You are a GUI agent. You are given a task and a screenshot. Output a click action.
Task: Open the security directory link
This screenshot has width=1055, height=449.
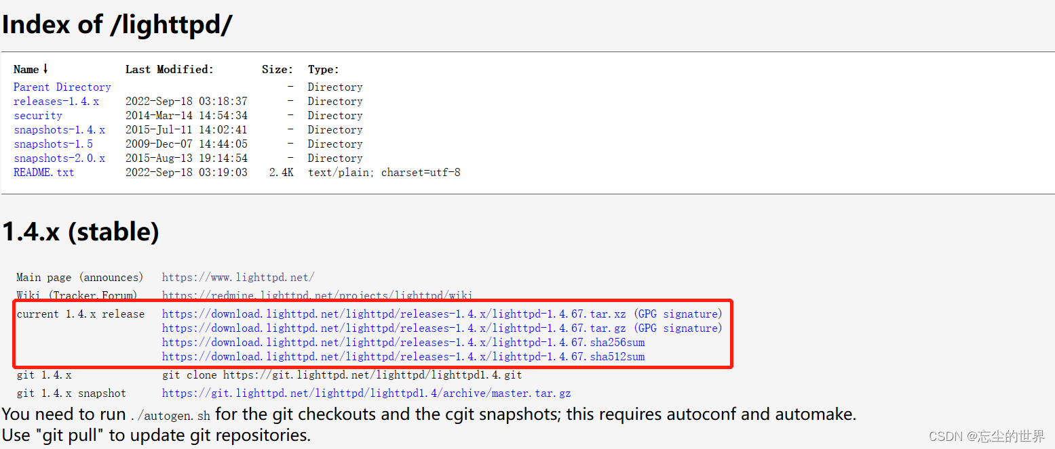click(x=37, y=115)
